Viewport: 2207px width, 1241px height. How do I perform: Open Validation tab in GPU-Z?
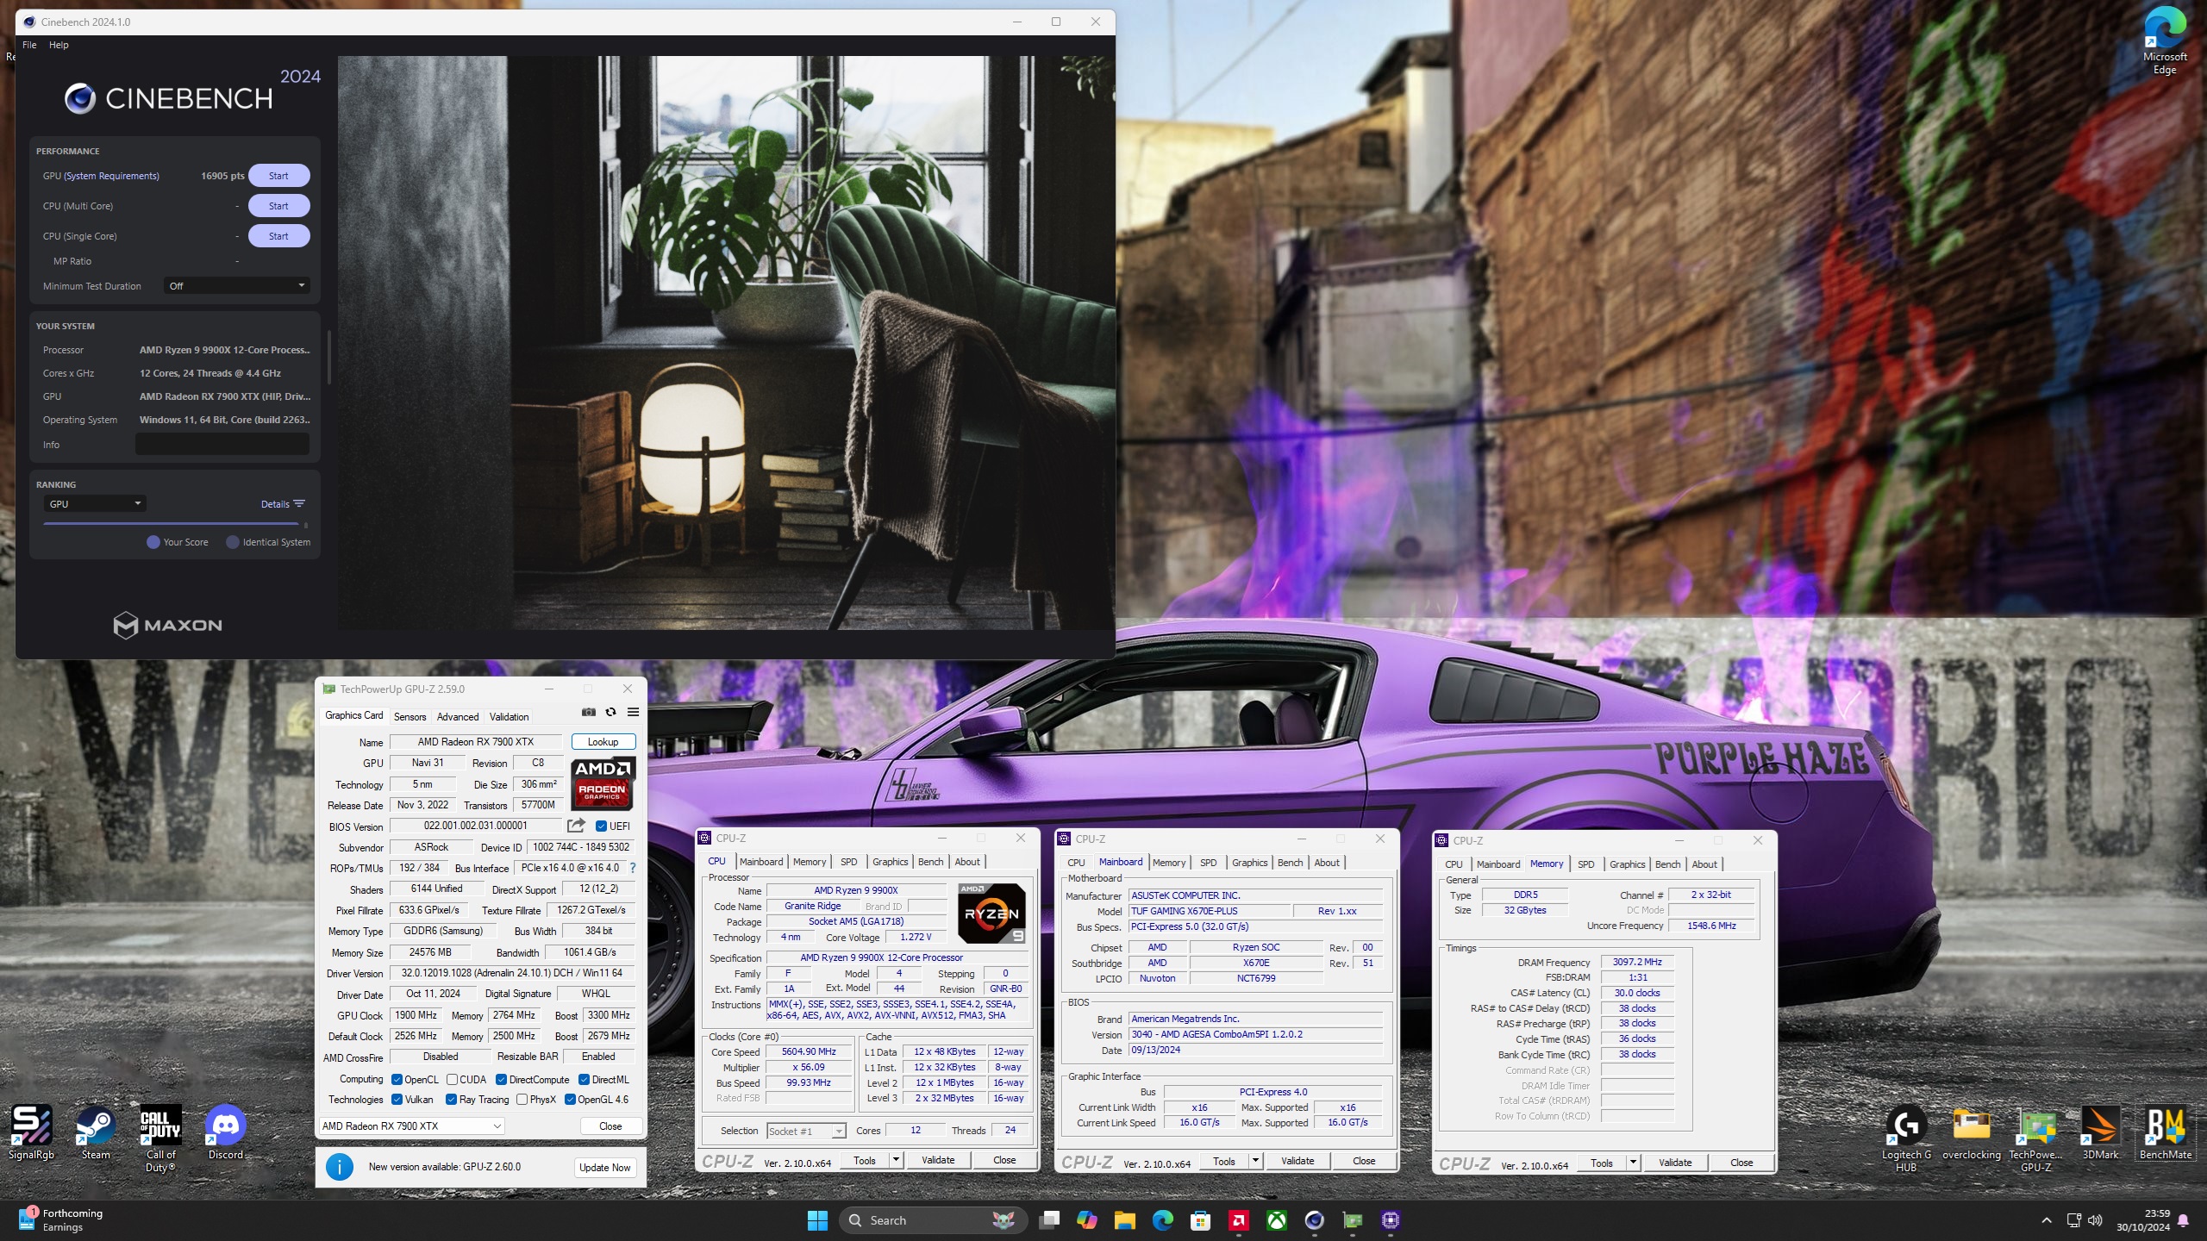pyautogui.click(x=509, y=716)
